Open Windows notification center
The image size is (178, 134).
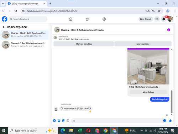tap(173, 131)
